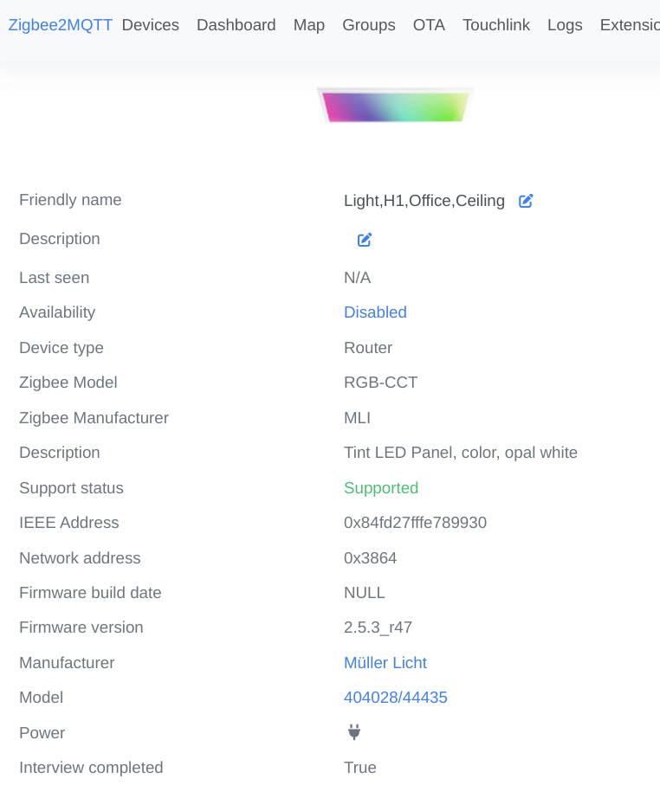
Task: Click the edit icon beside Description
Action: pyautogui.click(x=365, y=240)
